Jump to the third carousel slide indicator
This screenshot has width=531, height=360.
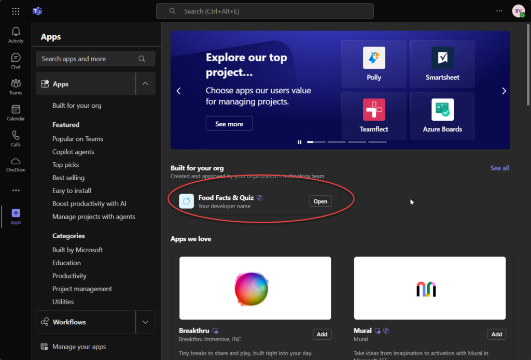[357, 142]
